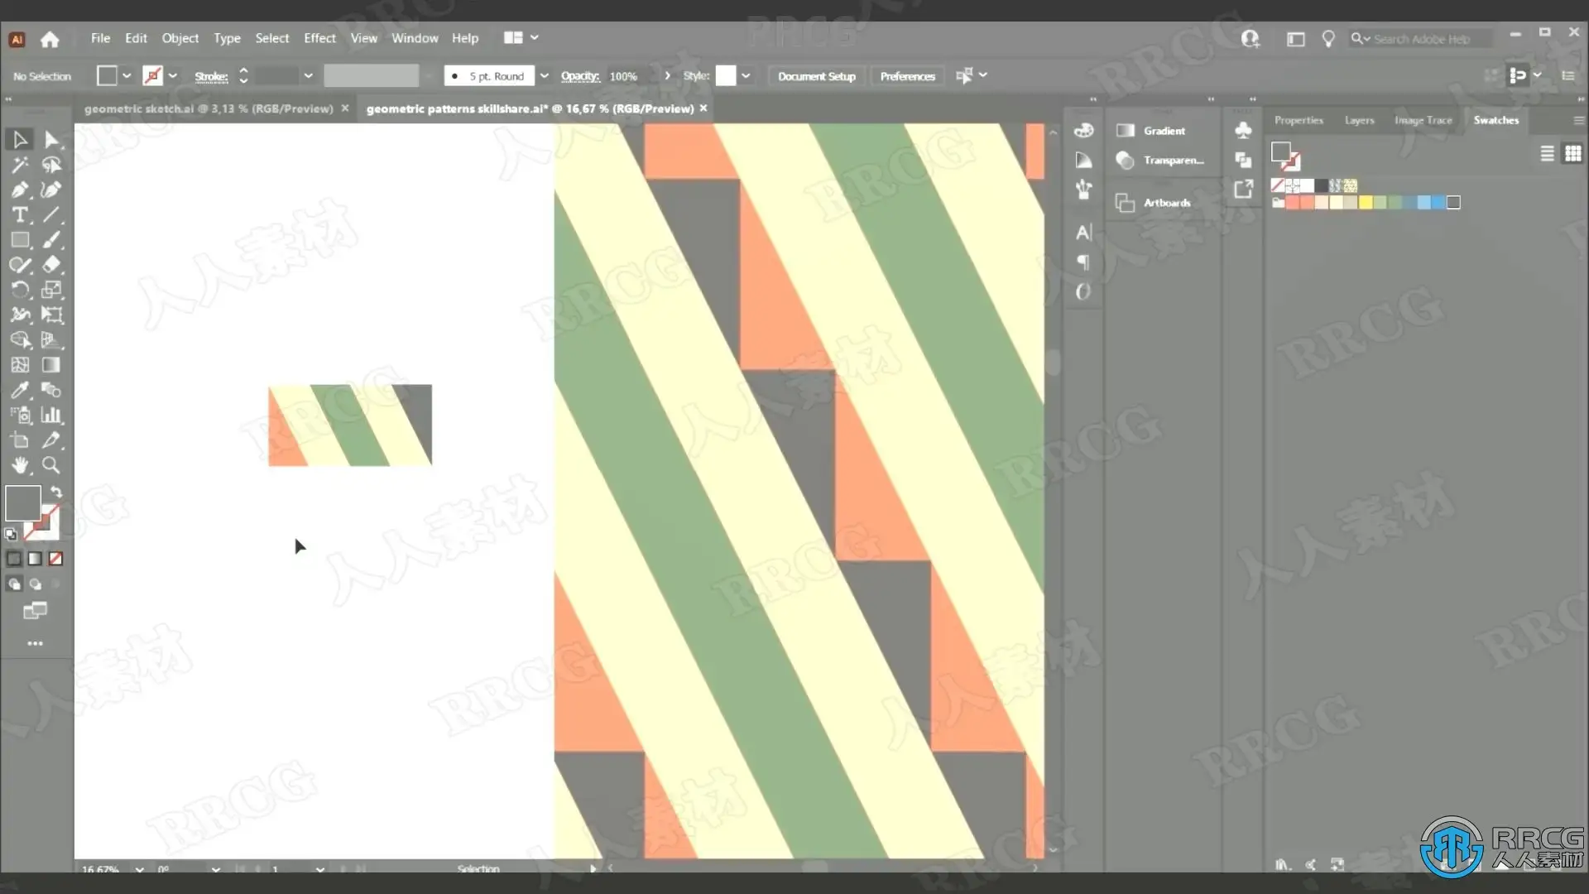Switch swatches panel to thumbnail grid view

1572,153
